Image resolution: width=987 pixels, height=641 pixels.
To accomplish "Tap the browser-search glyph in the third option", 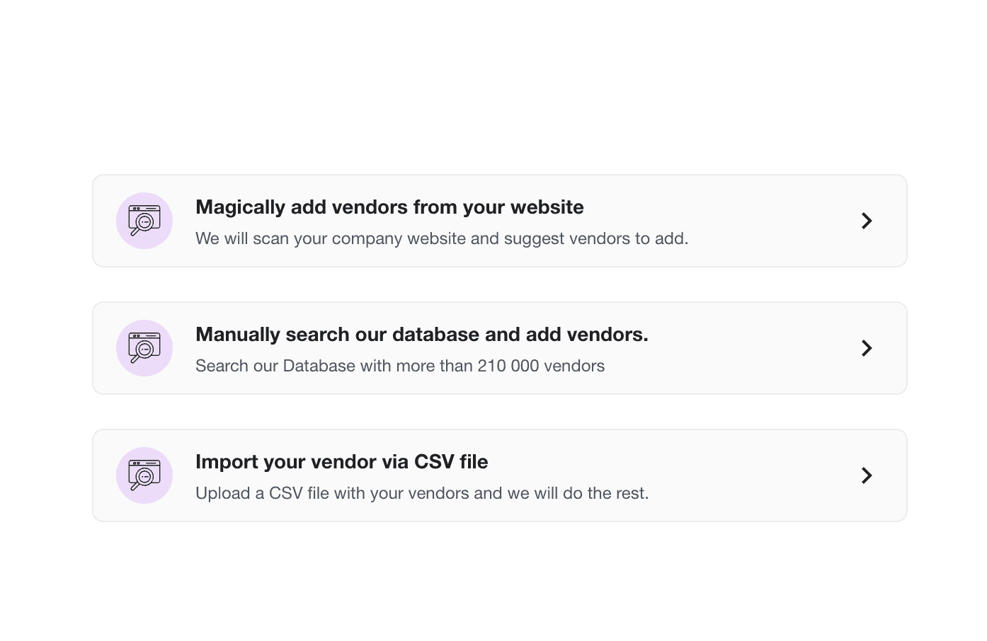I will [x=144, y=475].
